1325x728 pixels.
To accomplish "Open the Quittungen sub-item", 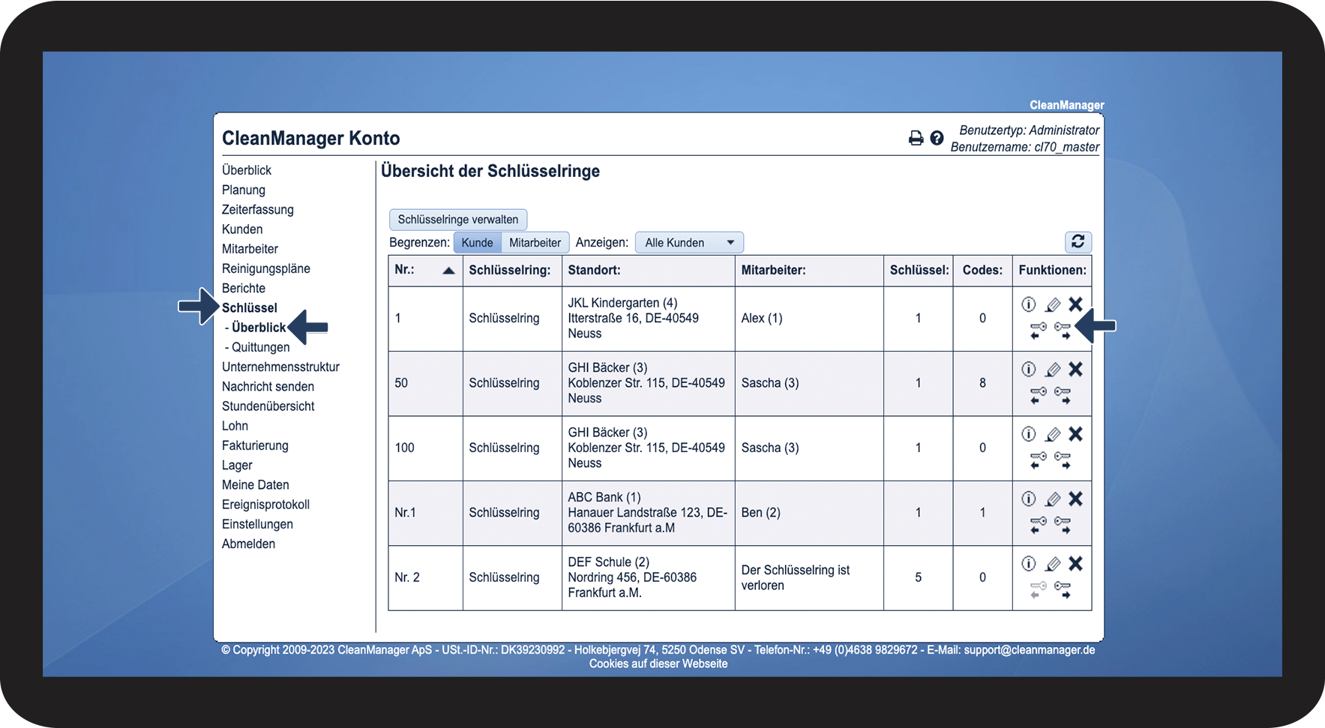I will [x=260, y=347].
